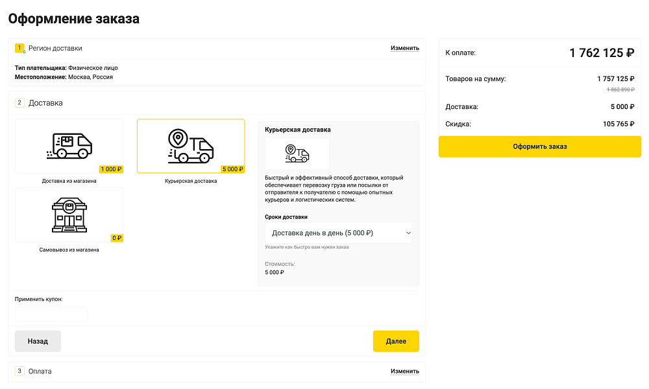Choose the courier truck with location pin

(190, 146)
